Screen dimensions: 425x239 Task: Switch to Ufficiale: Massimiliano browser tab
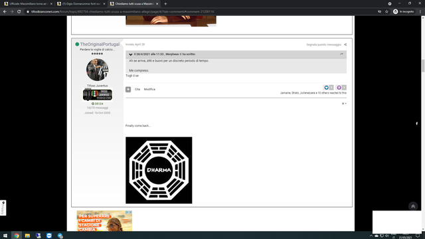click(28, 4)
